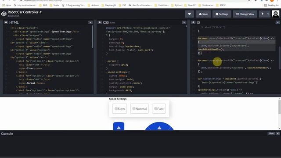Click the Console panel title
The height and width of the screenshot is (158, 281).
(7, 133)
